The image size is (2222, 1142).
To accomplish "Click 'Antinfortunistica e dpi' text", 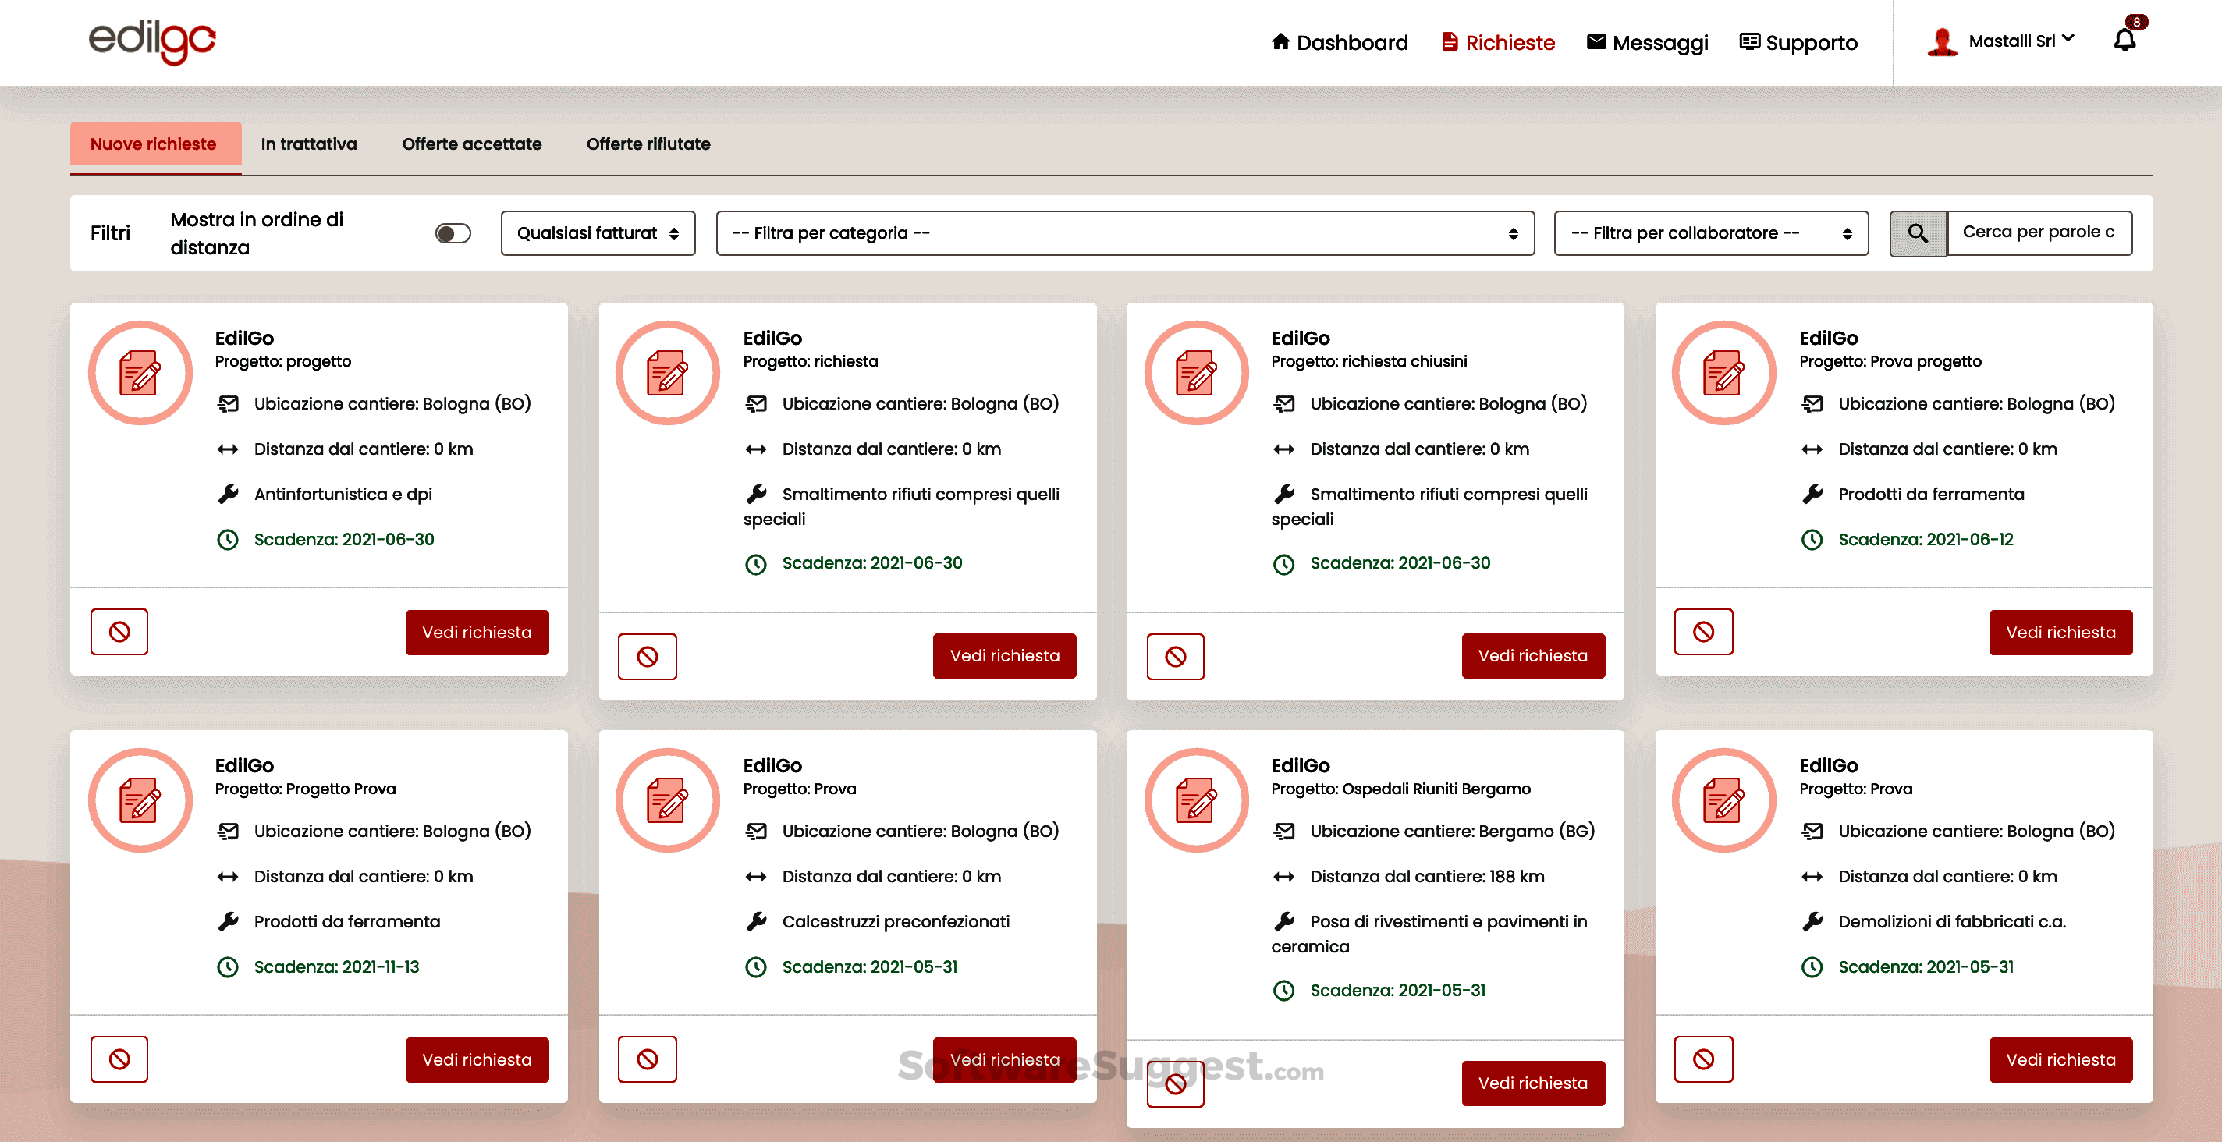I will point(343,495).
